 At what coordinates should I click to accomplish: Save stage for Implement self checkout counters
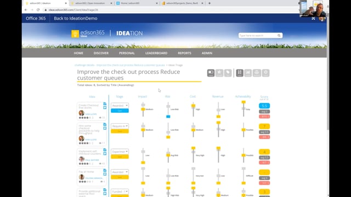120,157
